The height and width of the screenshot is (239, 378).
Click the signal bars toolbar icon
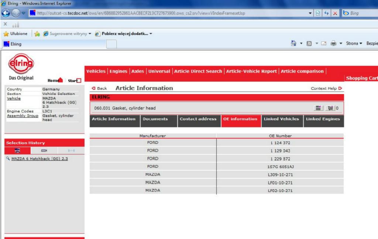[16, 24]
